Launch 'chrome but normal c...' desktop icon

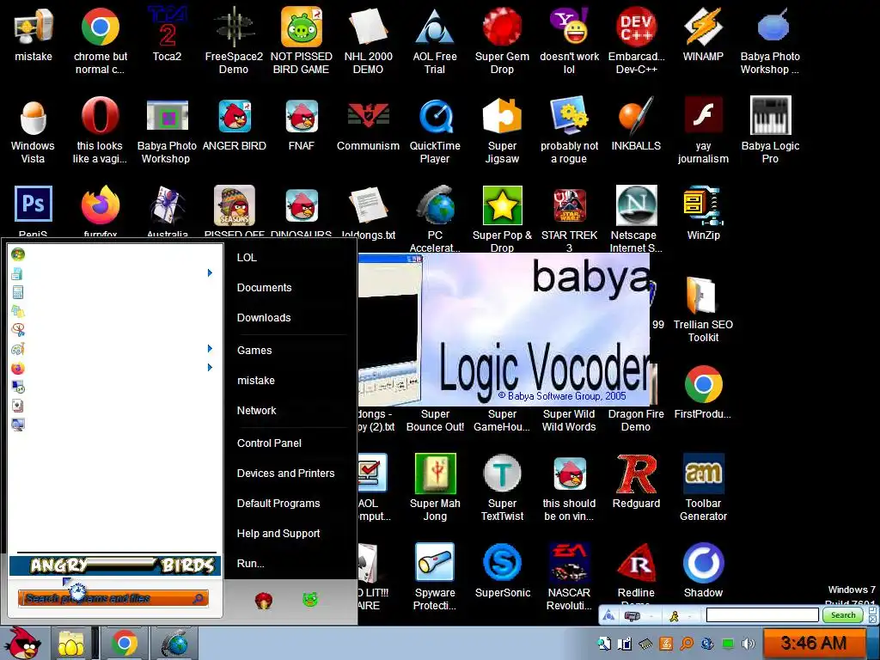tap(101, 26)
